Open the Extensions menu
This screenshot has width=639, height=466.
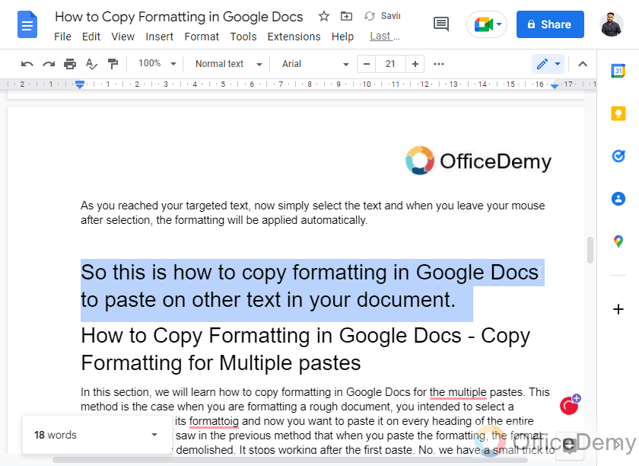294,36
